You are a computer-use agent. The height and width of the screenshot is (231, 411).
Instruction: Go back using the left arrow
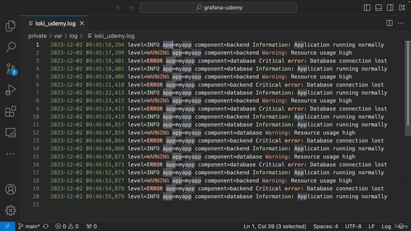coord(119,8)
